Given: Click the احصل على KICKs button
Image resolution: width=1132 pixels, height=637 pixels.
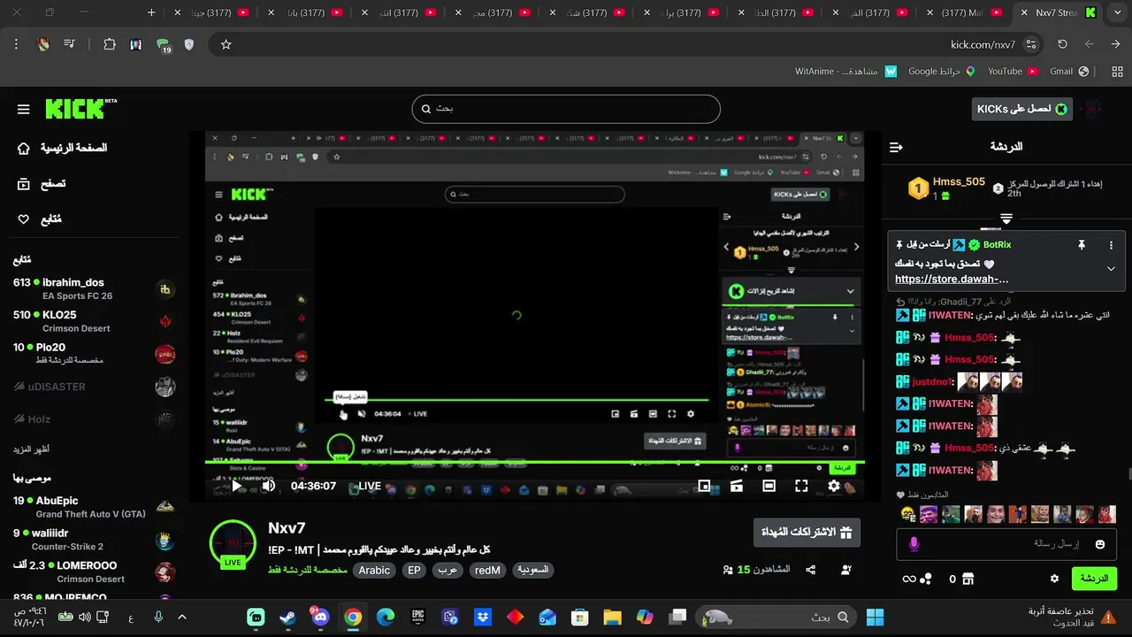Looking at the screenshot, I should (x=1021, y=109).
